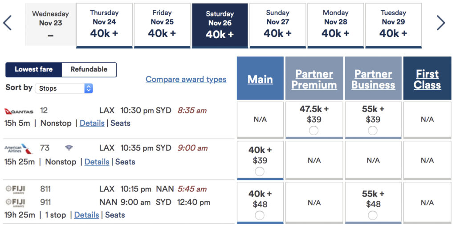This screenshot has height=228, width=456.
Task: View Details for Qantas flight 12
Action: tap(92, 123)
